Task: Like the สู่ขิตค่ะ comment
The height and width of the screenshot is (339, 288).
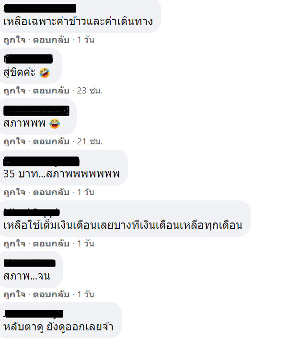Action: [14, 91]
